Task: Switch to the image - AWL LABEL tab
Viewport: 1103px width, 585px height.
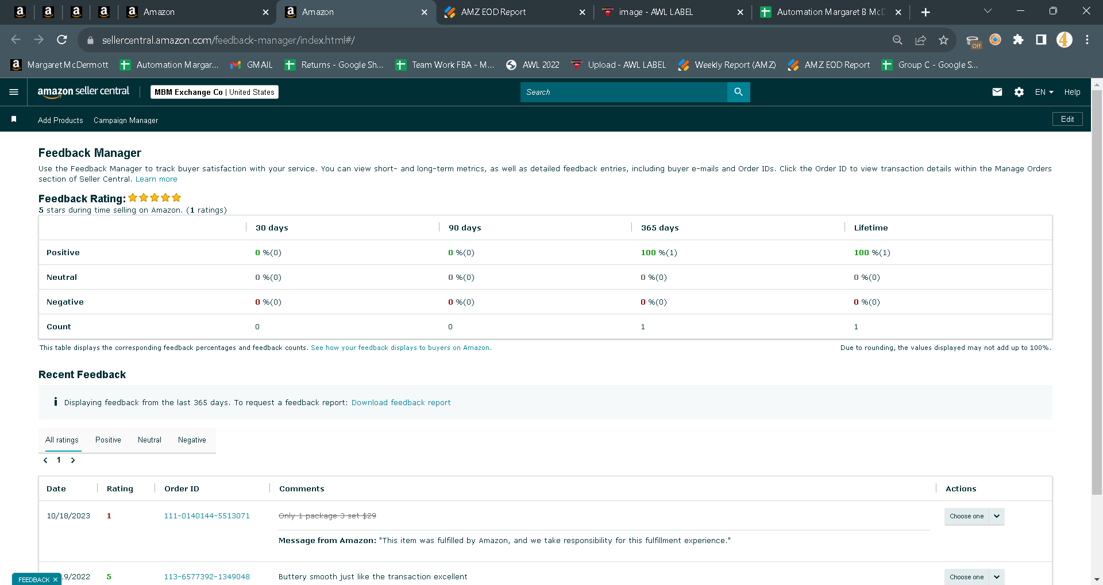Action: coord(672,12)
